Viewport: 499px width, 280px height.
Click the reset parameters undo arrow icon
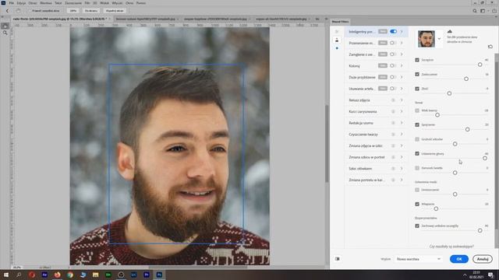(x=490, y=47)
